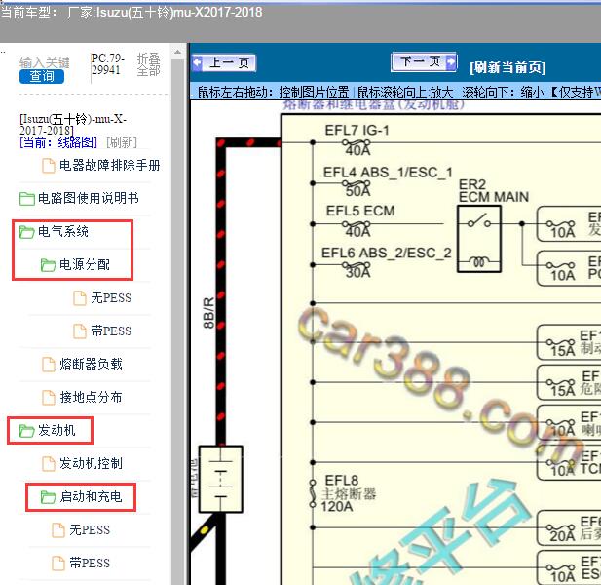Click the folder icon beside 电源分配

(x=49, y=264)
